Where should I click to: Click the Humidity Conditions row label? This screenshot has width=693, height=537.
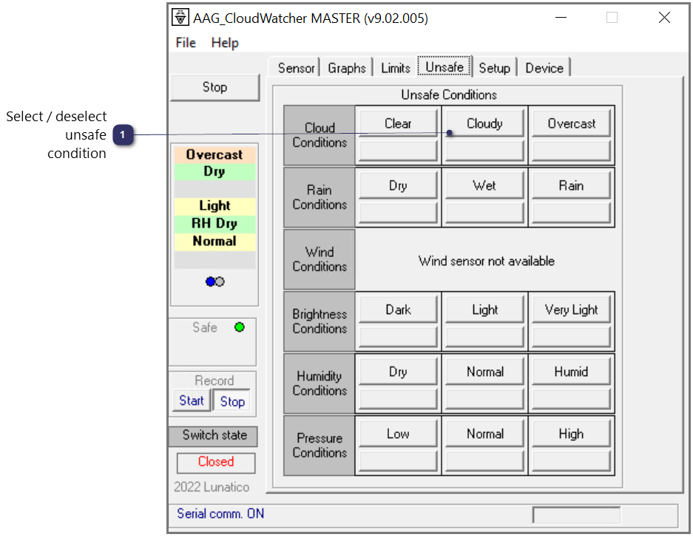320,383
